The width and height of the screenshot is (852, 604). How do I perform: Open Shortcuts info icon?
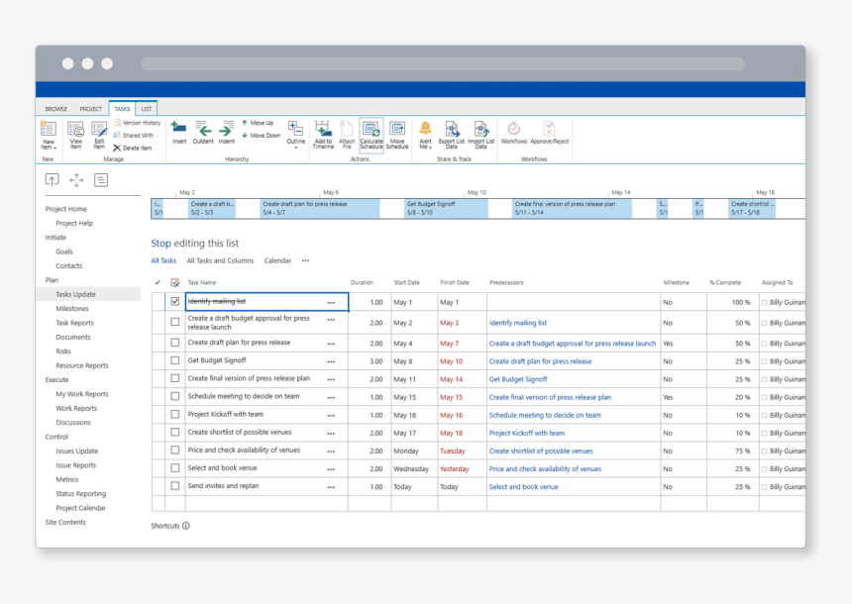(186, 526)
